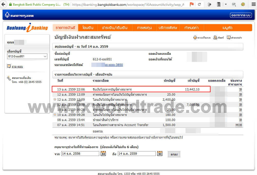The width and height of the screenshot is (257, 175).
Task: Click the Be1st card number link ending 3850
Action: point(114,65)
